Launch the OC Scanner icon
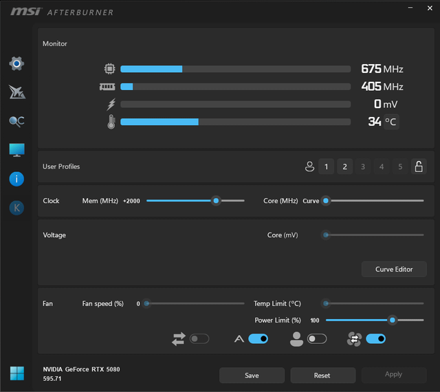Screen dimensions: 440x392 point(16,121)
